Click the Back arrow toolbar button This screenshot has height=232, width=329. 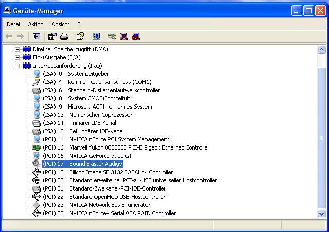tap(9, 36)
